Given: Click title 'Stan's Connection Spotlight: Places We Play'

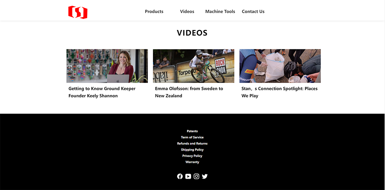Looking at the screenshot, I should tap(279, 92).
